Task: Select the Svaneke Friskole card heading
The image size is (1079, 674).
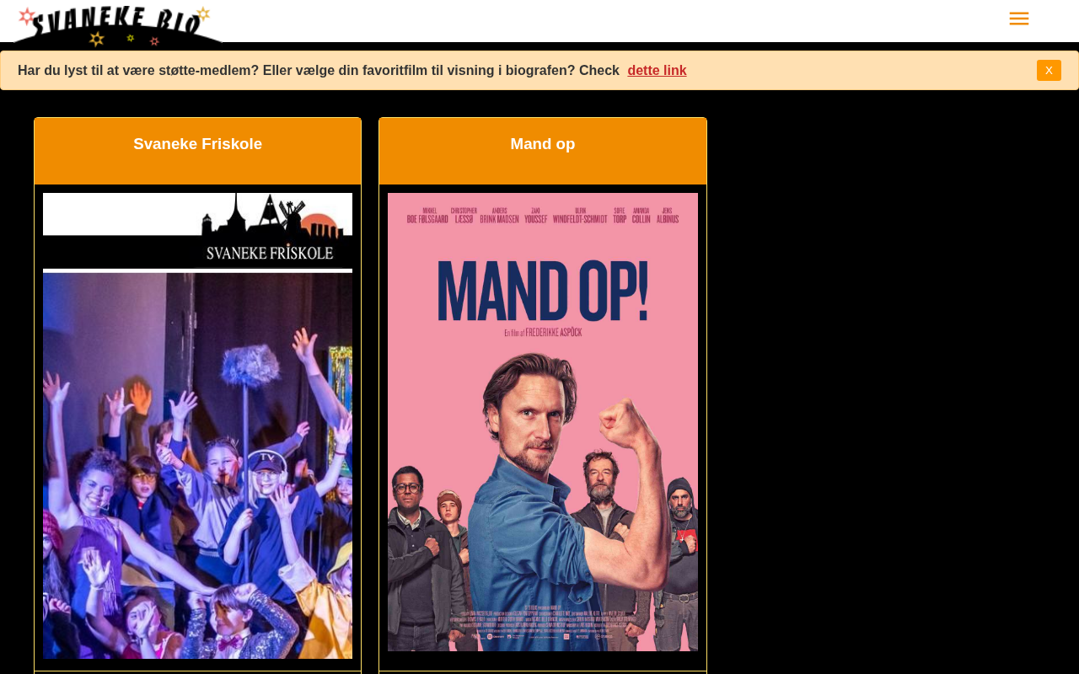Action: [198, 144]
